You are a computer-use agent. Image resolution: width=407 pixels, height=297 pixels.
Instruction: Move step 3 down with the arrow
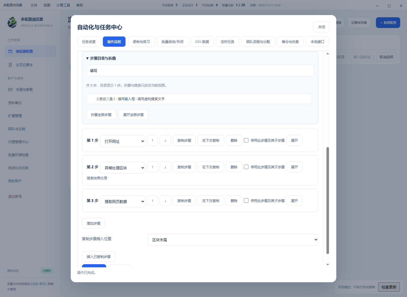(165, 201)
